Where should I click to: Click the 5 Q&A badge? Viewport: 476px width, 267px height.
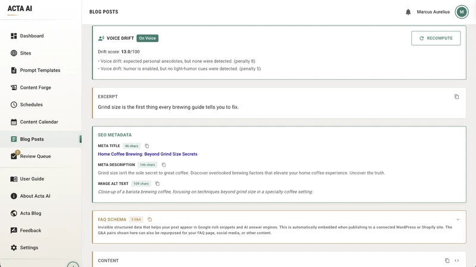[136, 220]
